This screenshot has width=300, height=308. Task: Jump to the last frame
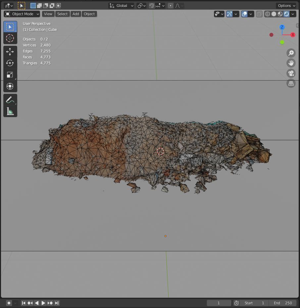coord(57,303)
